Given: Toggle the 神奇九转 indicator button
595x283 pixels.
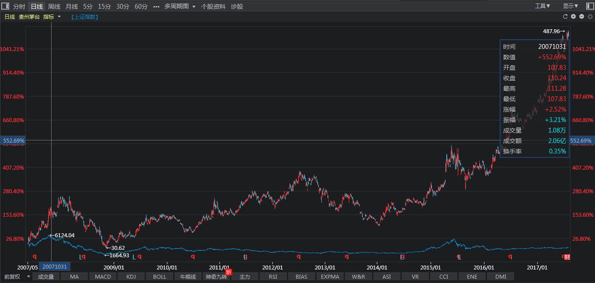Looking at the screenshot, I should point(216,276).
